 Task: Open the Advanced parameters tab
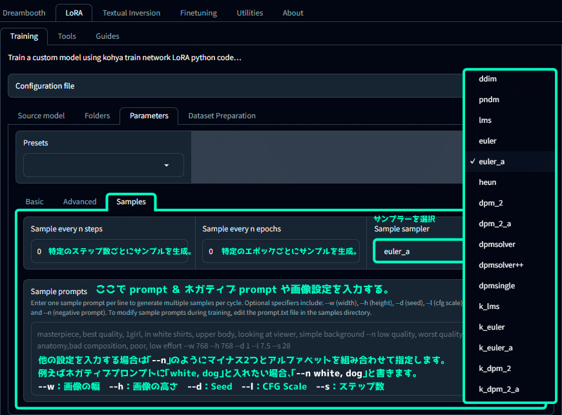79,202
